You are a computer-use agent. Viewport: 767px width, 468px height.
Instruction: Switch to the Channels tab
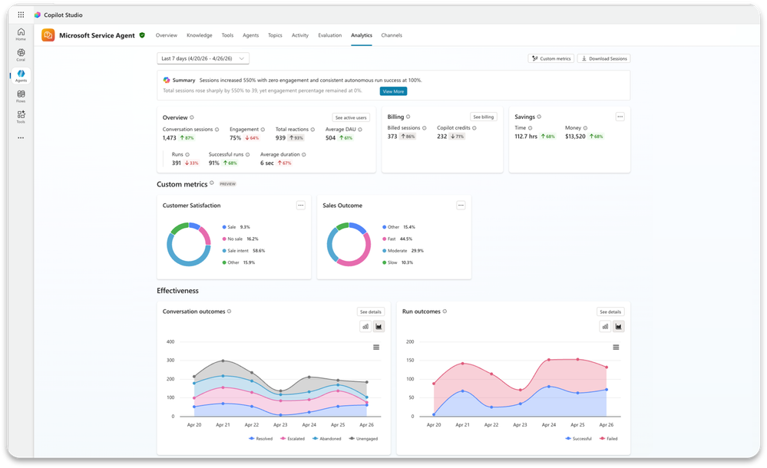tap(392, 35)
